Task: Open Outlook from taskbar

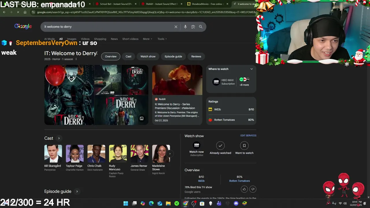Action: pyautogui.click(x=160, y=203)
